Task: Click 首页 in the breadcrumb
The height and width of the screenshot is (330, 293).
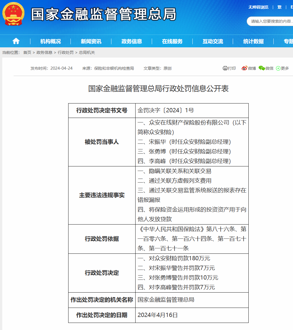Action: point(27,52)
